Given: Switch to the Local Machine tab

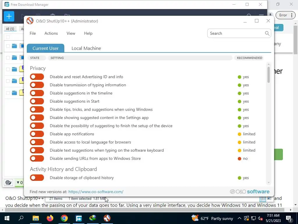Looking at the screenshot, I should (x=86, y=48).
